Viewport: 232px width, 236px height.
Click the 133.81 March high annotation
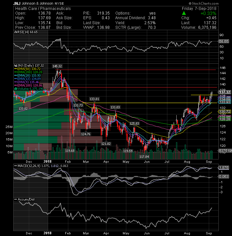point(94,99)
